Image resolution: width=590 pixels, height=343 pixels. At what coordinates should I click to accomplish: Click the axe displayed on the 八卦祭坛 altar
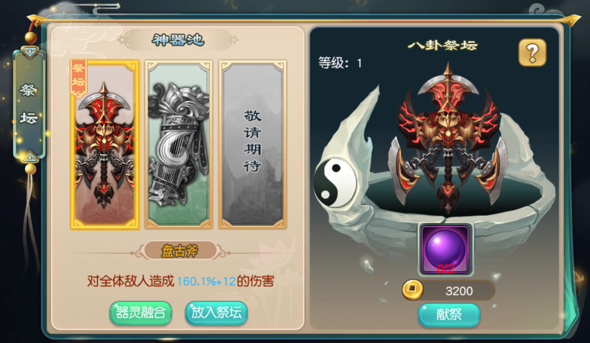click(448, 139)
